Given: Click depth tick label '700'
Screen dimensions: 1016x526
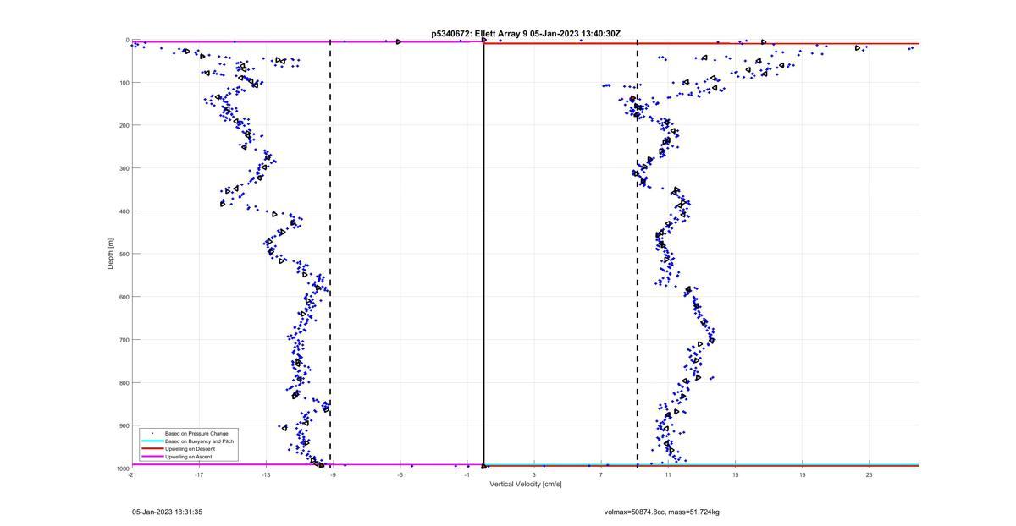Looking at the screenshot, I should tap(123, 340).
